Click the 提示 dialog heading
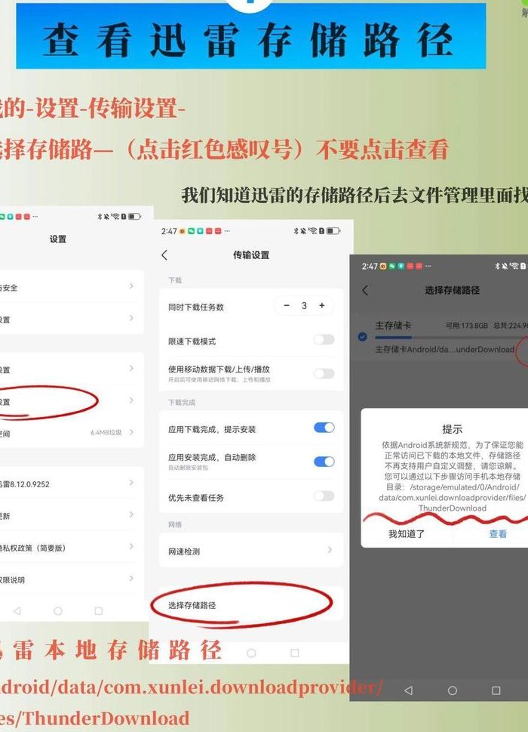Screen dimensions: 528x732 [x=452, y=428]
